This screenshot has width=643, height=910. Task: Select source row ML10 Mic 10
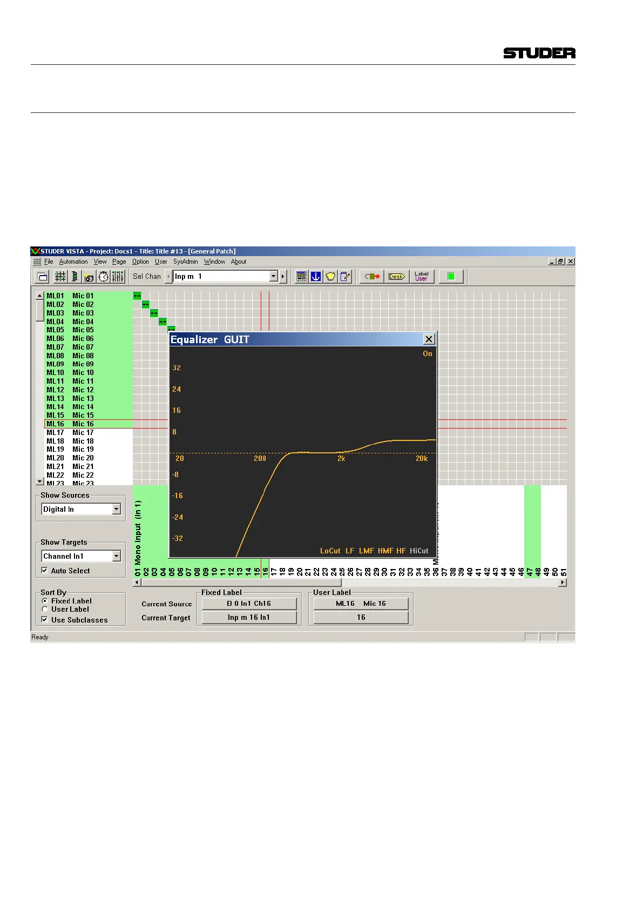click(x=89, y=373)
